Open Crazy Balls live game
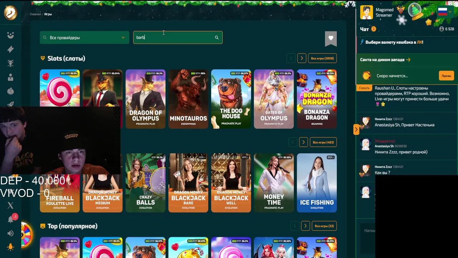This screenshot has height=258, width=458. pos(146,183)
